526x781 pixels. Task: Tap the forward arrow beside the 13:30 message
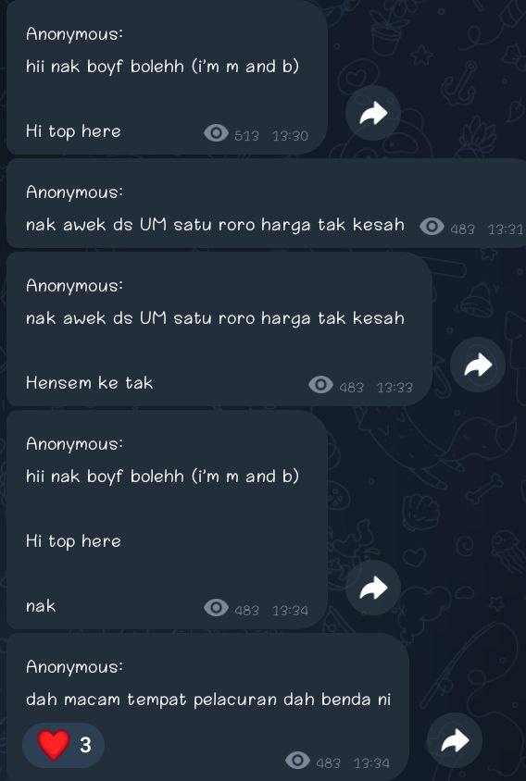point(373,113)
